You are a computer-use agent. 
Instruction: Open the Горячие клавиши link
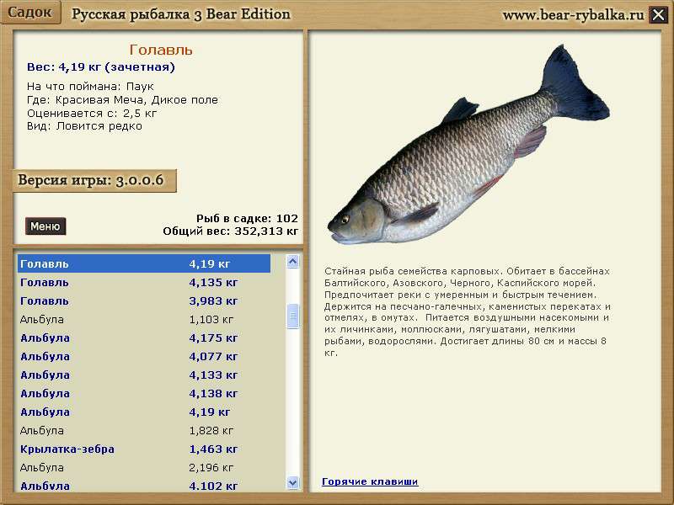coord(370,481)
